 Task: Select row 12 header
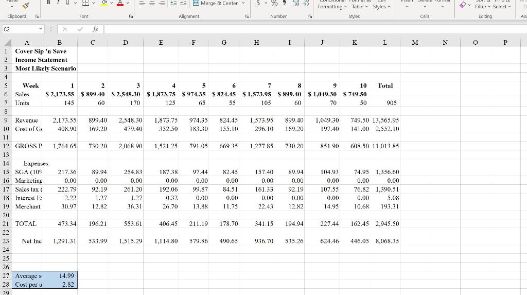[x=6, y=146]
